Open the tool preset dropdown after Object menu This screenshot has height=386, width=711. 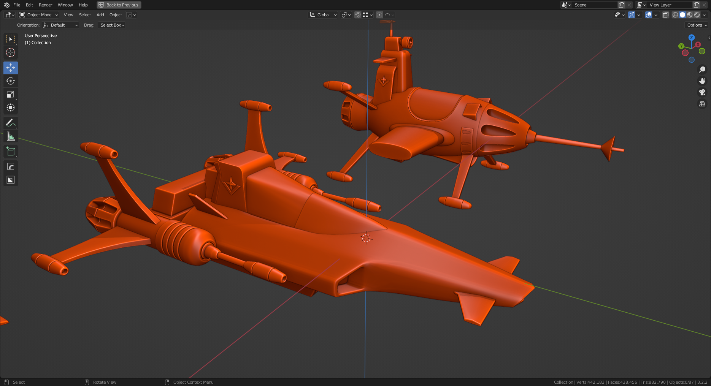[x=132, y=15]
